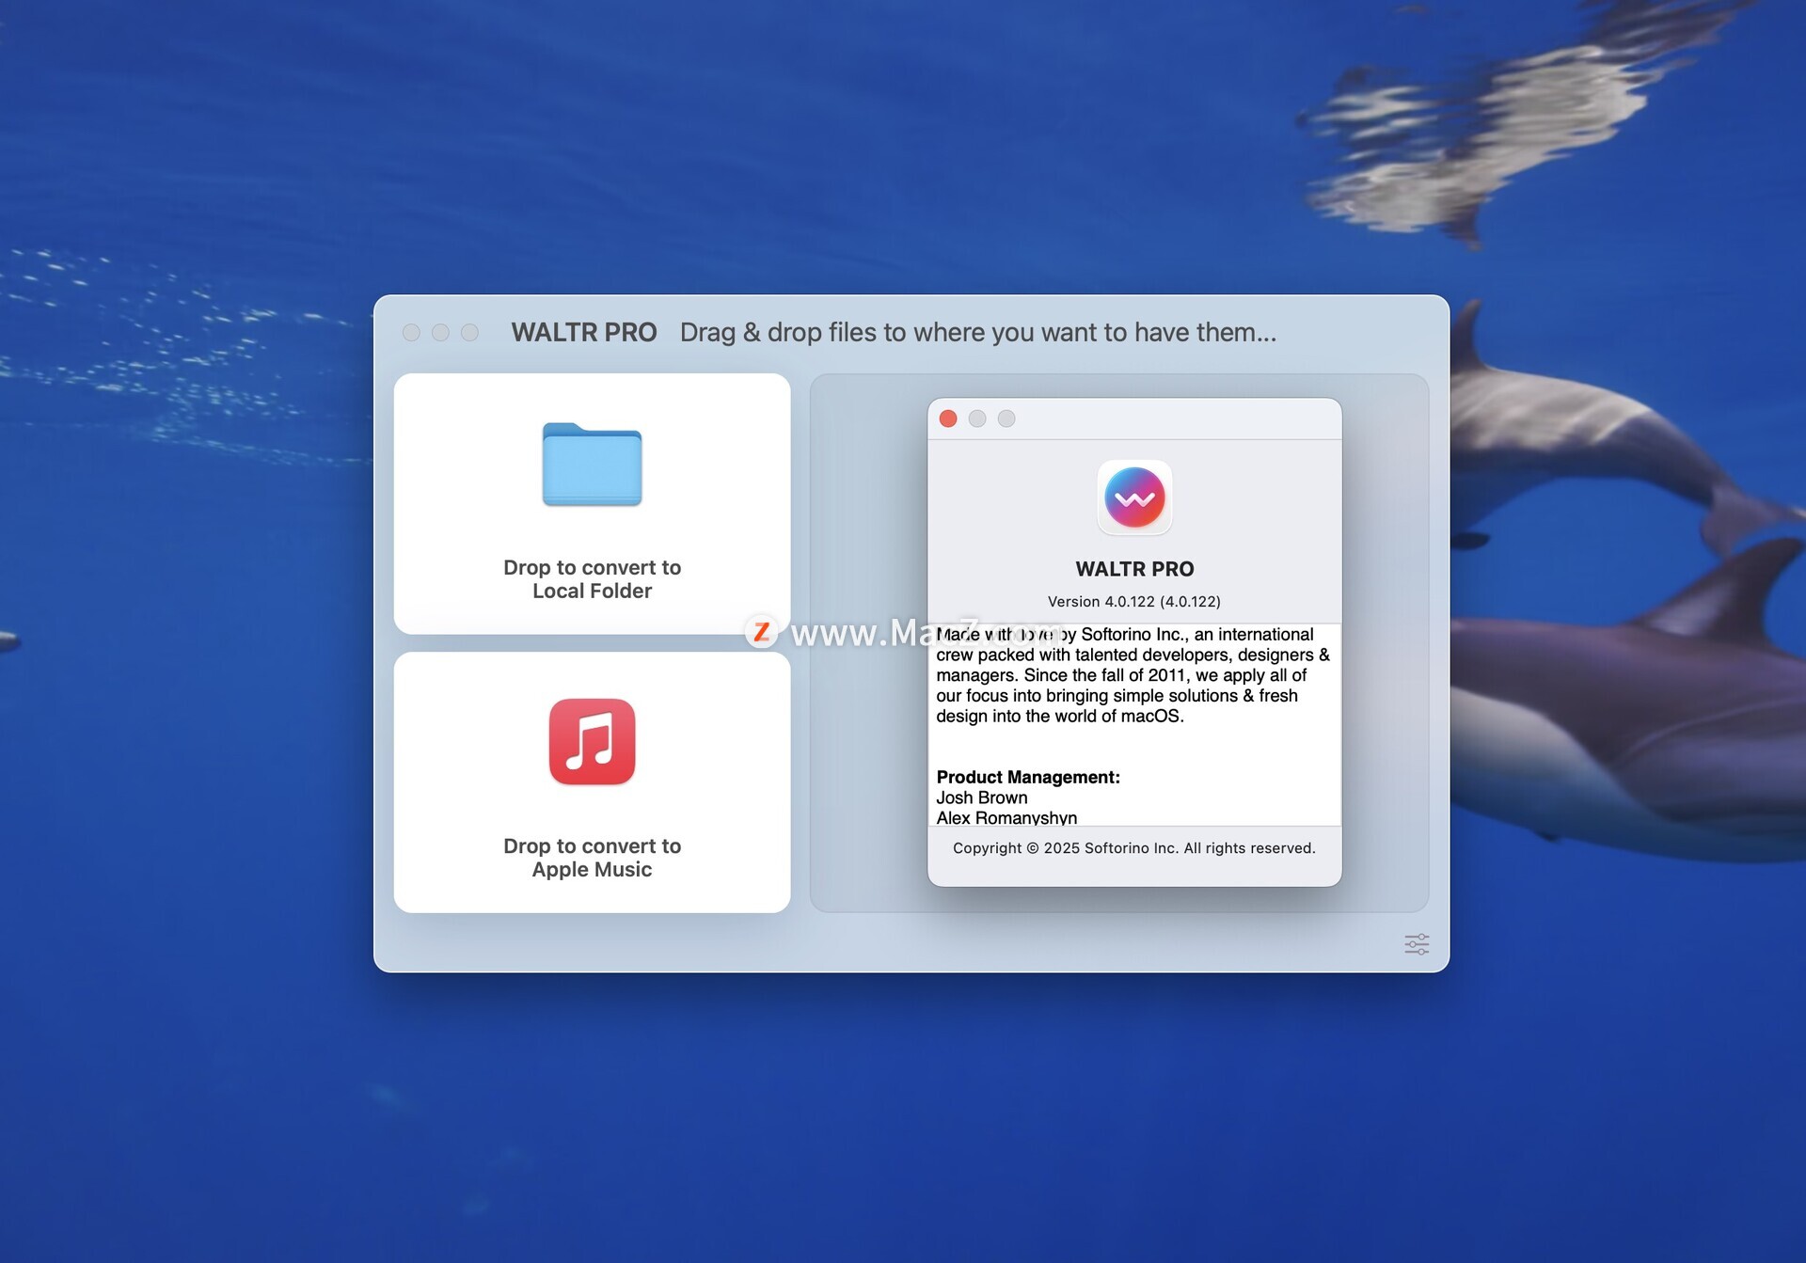
Task: Click the WALTR PRO title in main header
Action: [583, 333]
